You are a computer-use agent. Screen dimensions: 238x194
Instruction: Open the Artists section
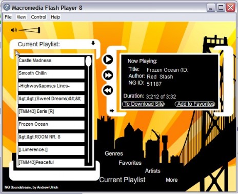[x=153, y=171]
